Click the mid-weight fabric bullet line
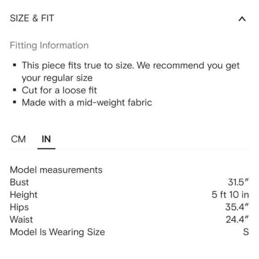Screen dimensions: 259x259 coord(87,103)
